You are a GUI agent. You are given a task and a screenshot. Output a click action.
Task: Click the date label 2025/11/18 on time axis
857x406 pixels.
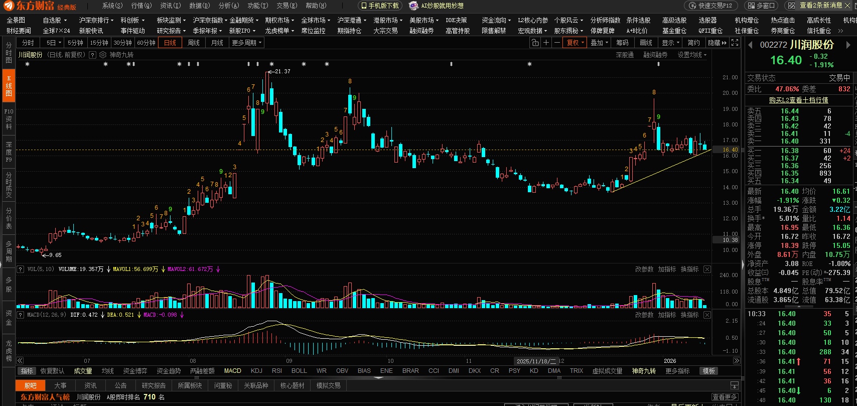point(536,361)
